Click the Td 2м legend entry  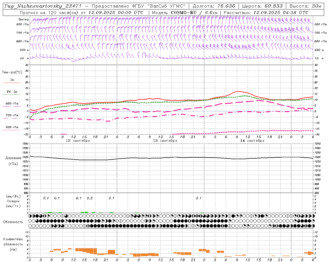pos(12,92)
